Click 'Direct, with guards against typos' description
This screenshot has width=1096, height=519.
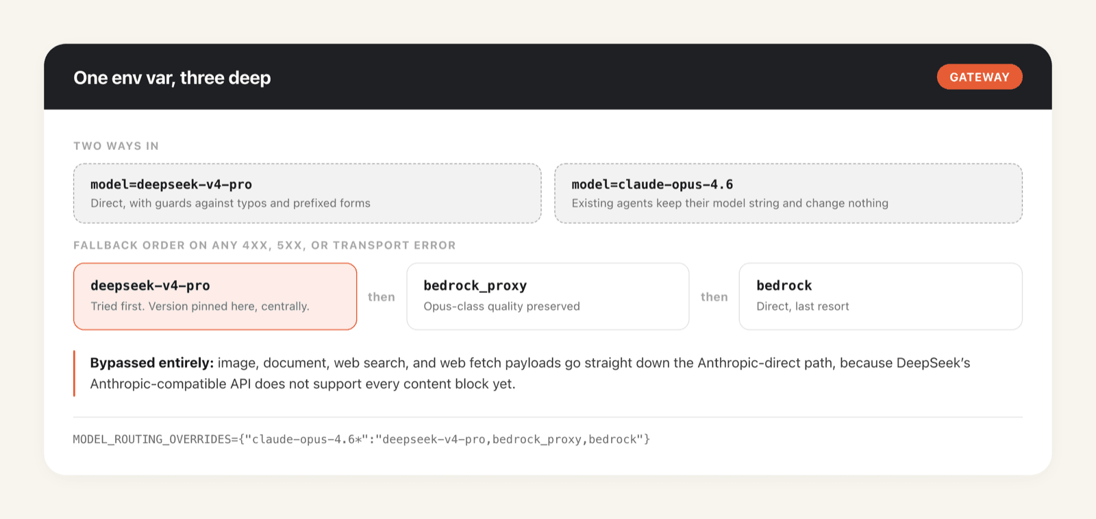coord(230,203)
